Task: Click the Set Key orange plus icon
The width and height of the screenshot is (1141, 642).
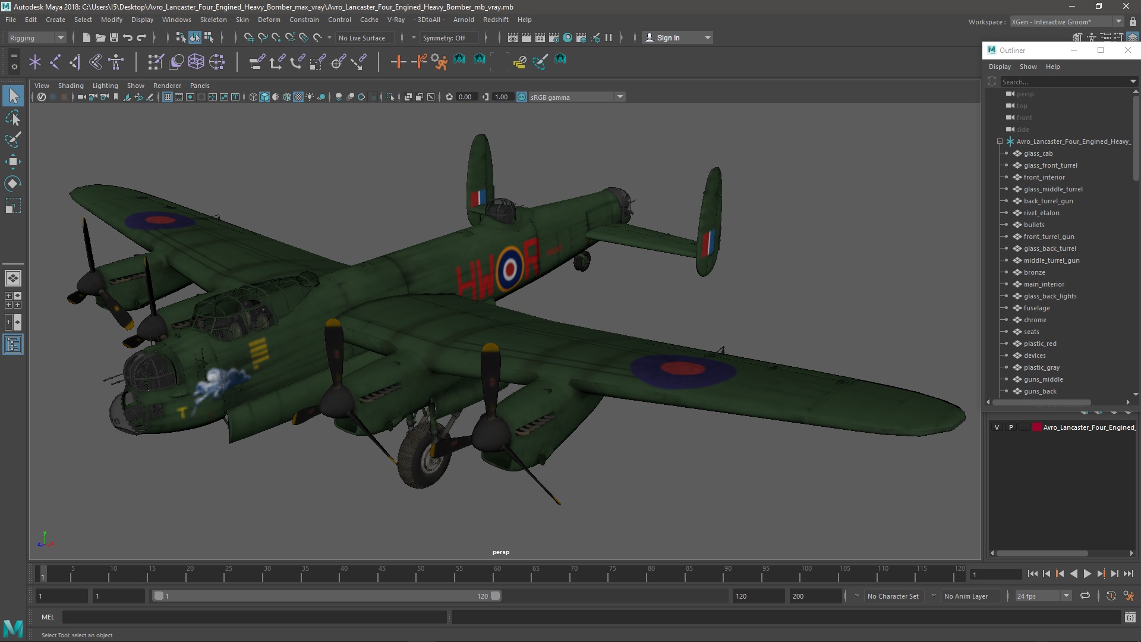Action: [398, 61]
